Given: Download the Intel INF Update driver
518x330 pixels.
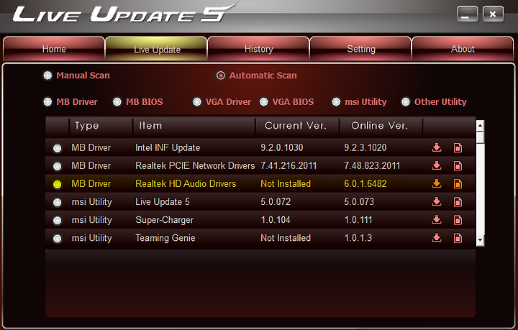Looking at the screenshot, I should (437, 147).
